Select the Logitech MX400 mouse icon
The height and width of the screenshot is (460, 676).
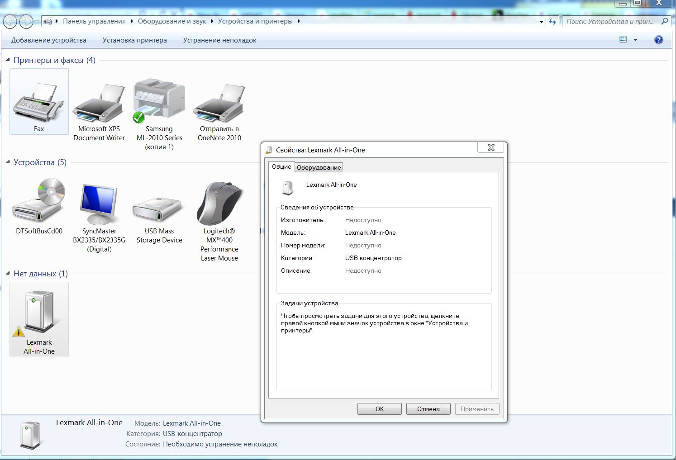[x=219, y=204]
